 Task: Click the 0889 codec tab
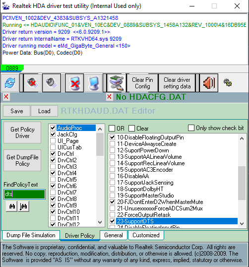click(x=12, y=68)
